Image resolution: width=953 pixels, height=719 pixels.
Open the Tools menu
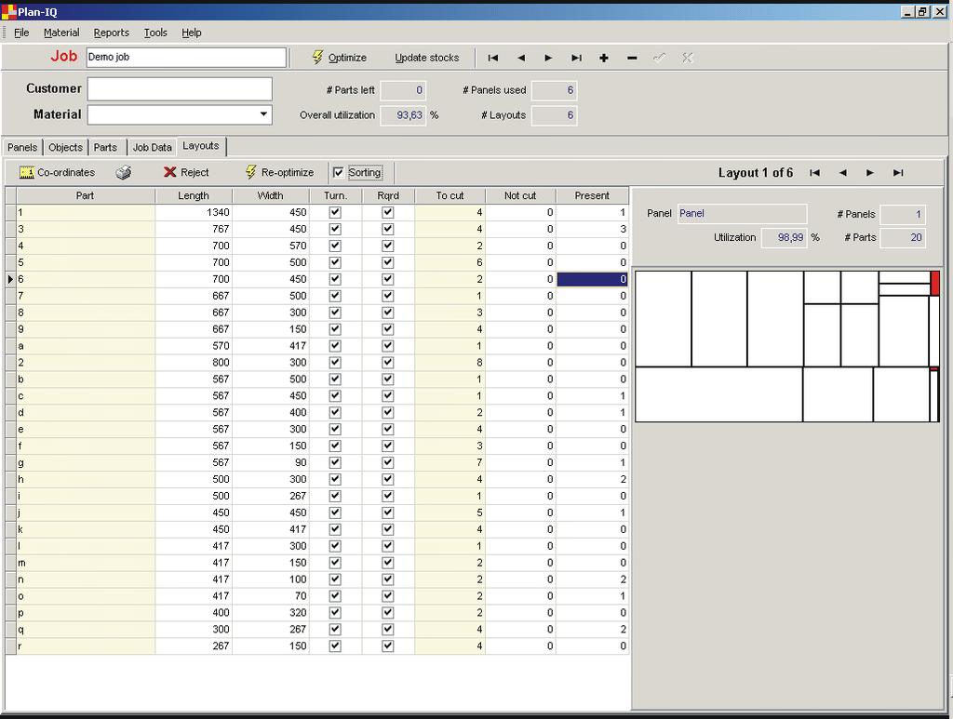[155, 33]
